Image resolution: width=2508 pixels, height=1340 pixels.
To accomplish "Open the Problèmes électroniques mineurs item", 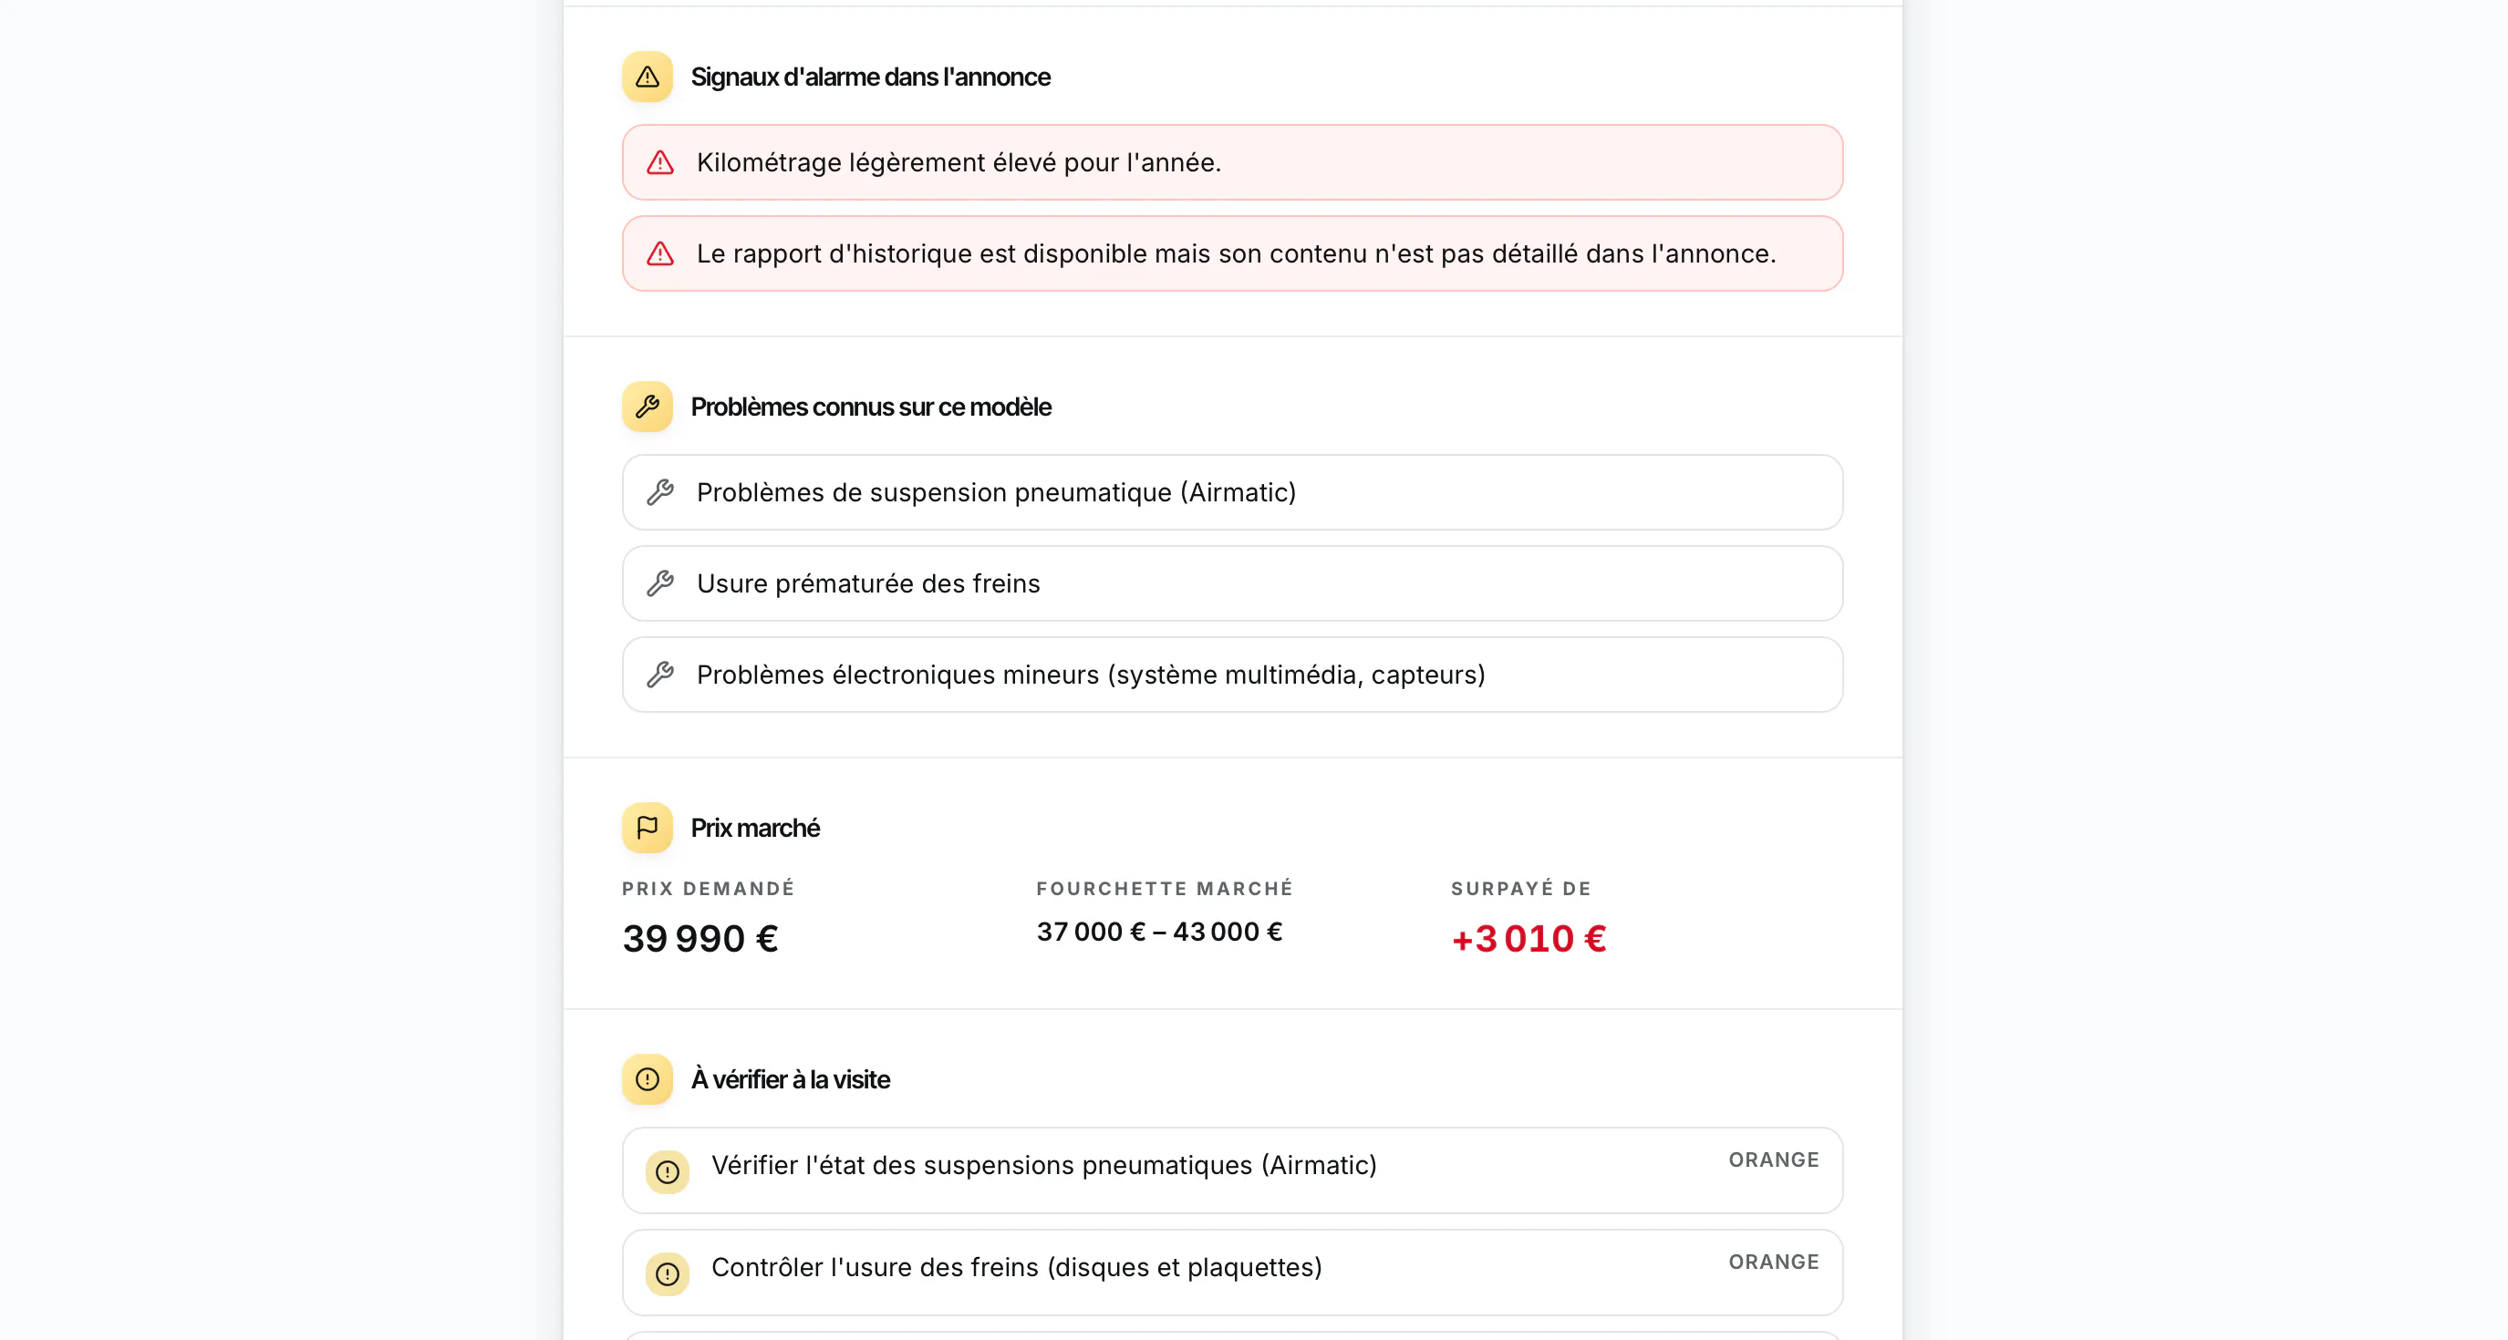I will coord(1233,675).
